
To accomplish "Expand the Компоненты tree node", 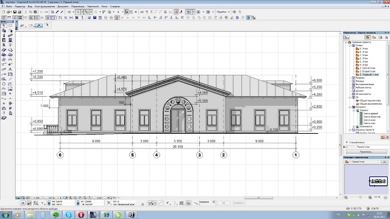I will pos(353,127).
